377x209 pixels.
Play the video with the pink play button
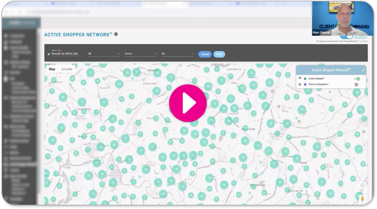click(x=188, y=103)
